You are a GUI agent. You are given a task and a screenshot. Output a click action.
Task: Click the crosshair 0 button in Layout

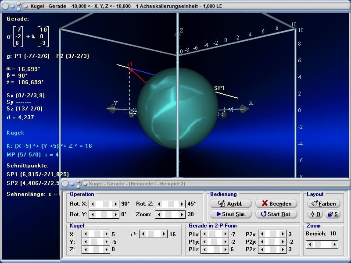click(315, 214)
